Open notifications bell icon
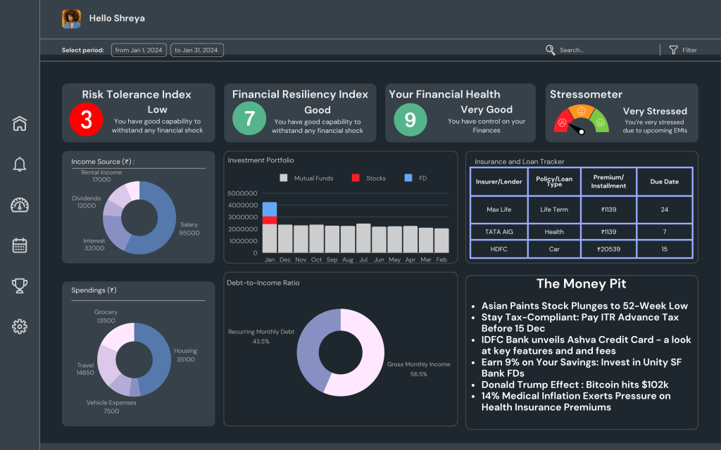The width and height of the screenshot is (721, 450). point(20,165)
